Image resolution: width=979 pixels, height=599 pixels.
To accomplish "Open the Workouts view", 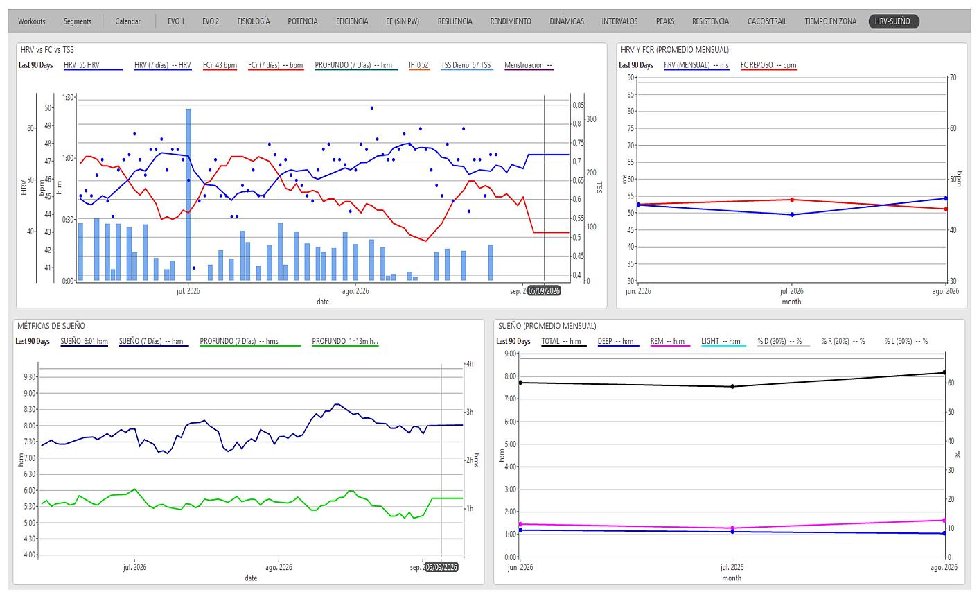I will click(x=31, y=21).
